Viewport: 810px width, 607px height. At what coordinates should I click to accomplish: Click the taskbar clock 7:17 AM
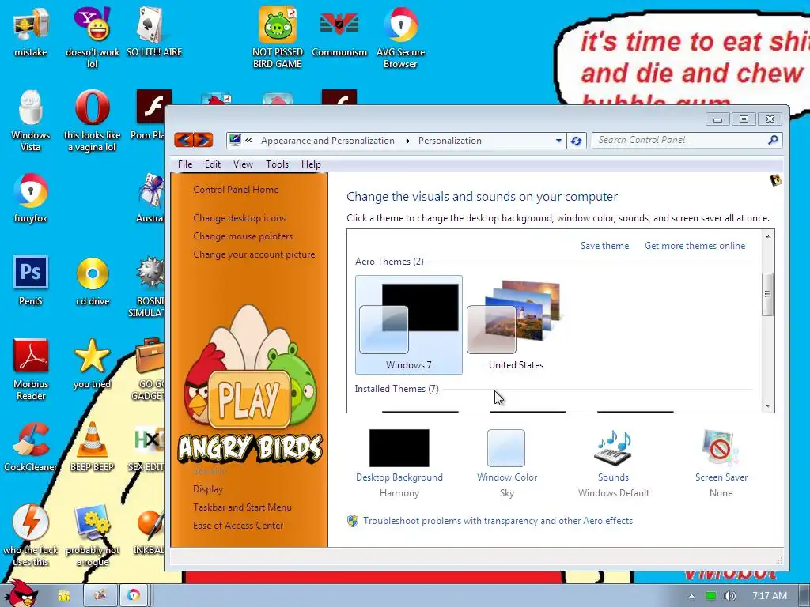(769, 596)
